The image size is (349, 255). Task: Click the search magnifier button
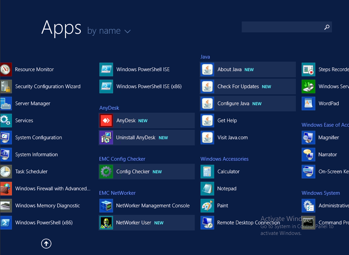click(327, 27)
